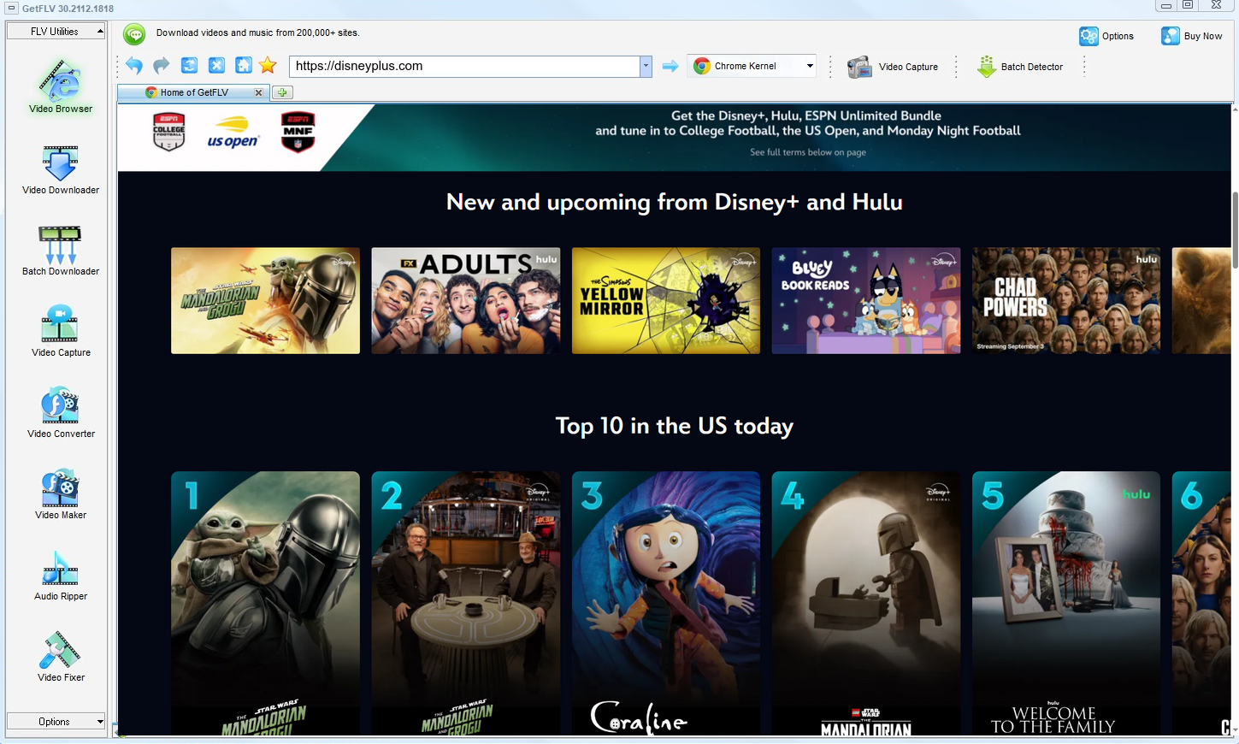Click the green chat bubble icon
Screen dimensions: 1239x744
134,34
